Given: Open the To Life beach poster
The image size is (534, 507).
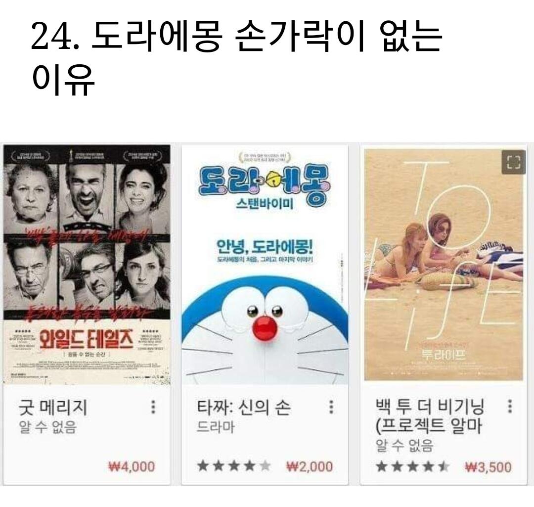Looking at the screenshot, I should (x=444, y=265).
